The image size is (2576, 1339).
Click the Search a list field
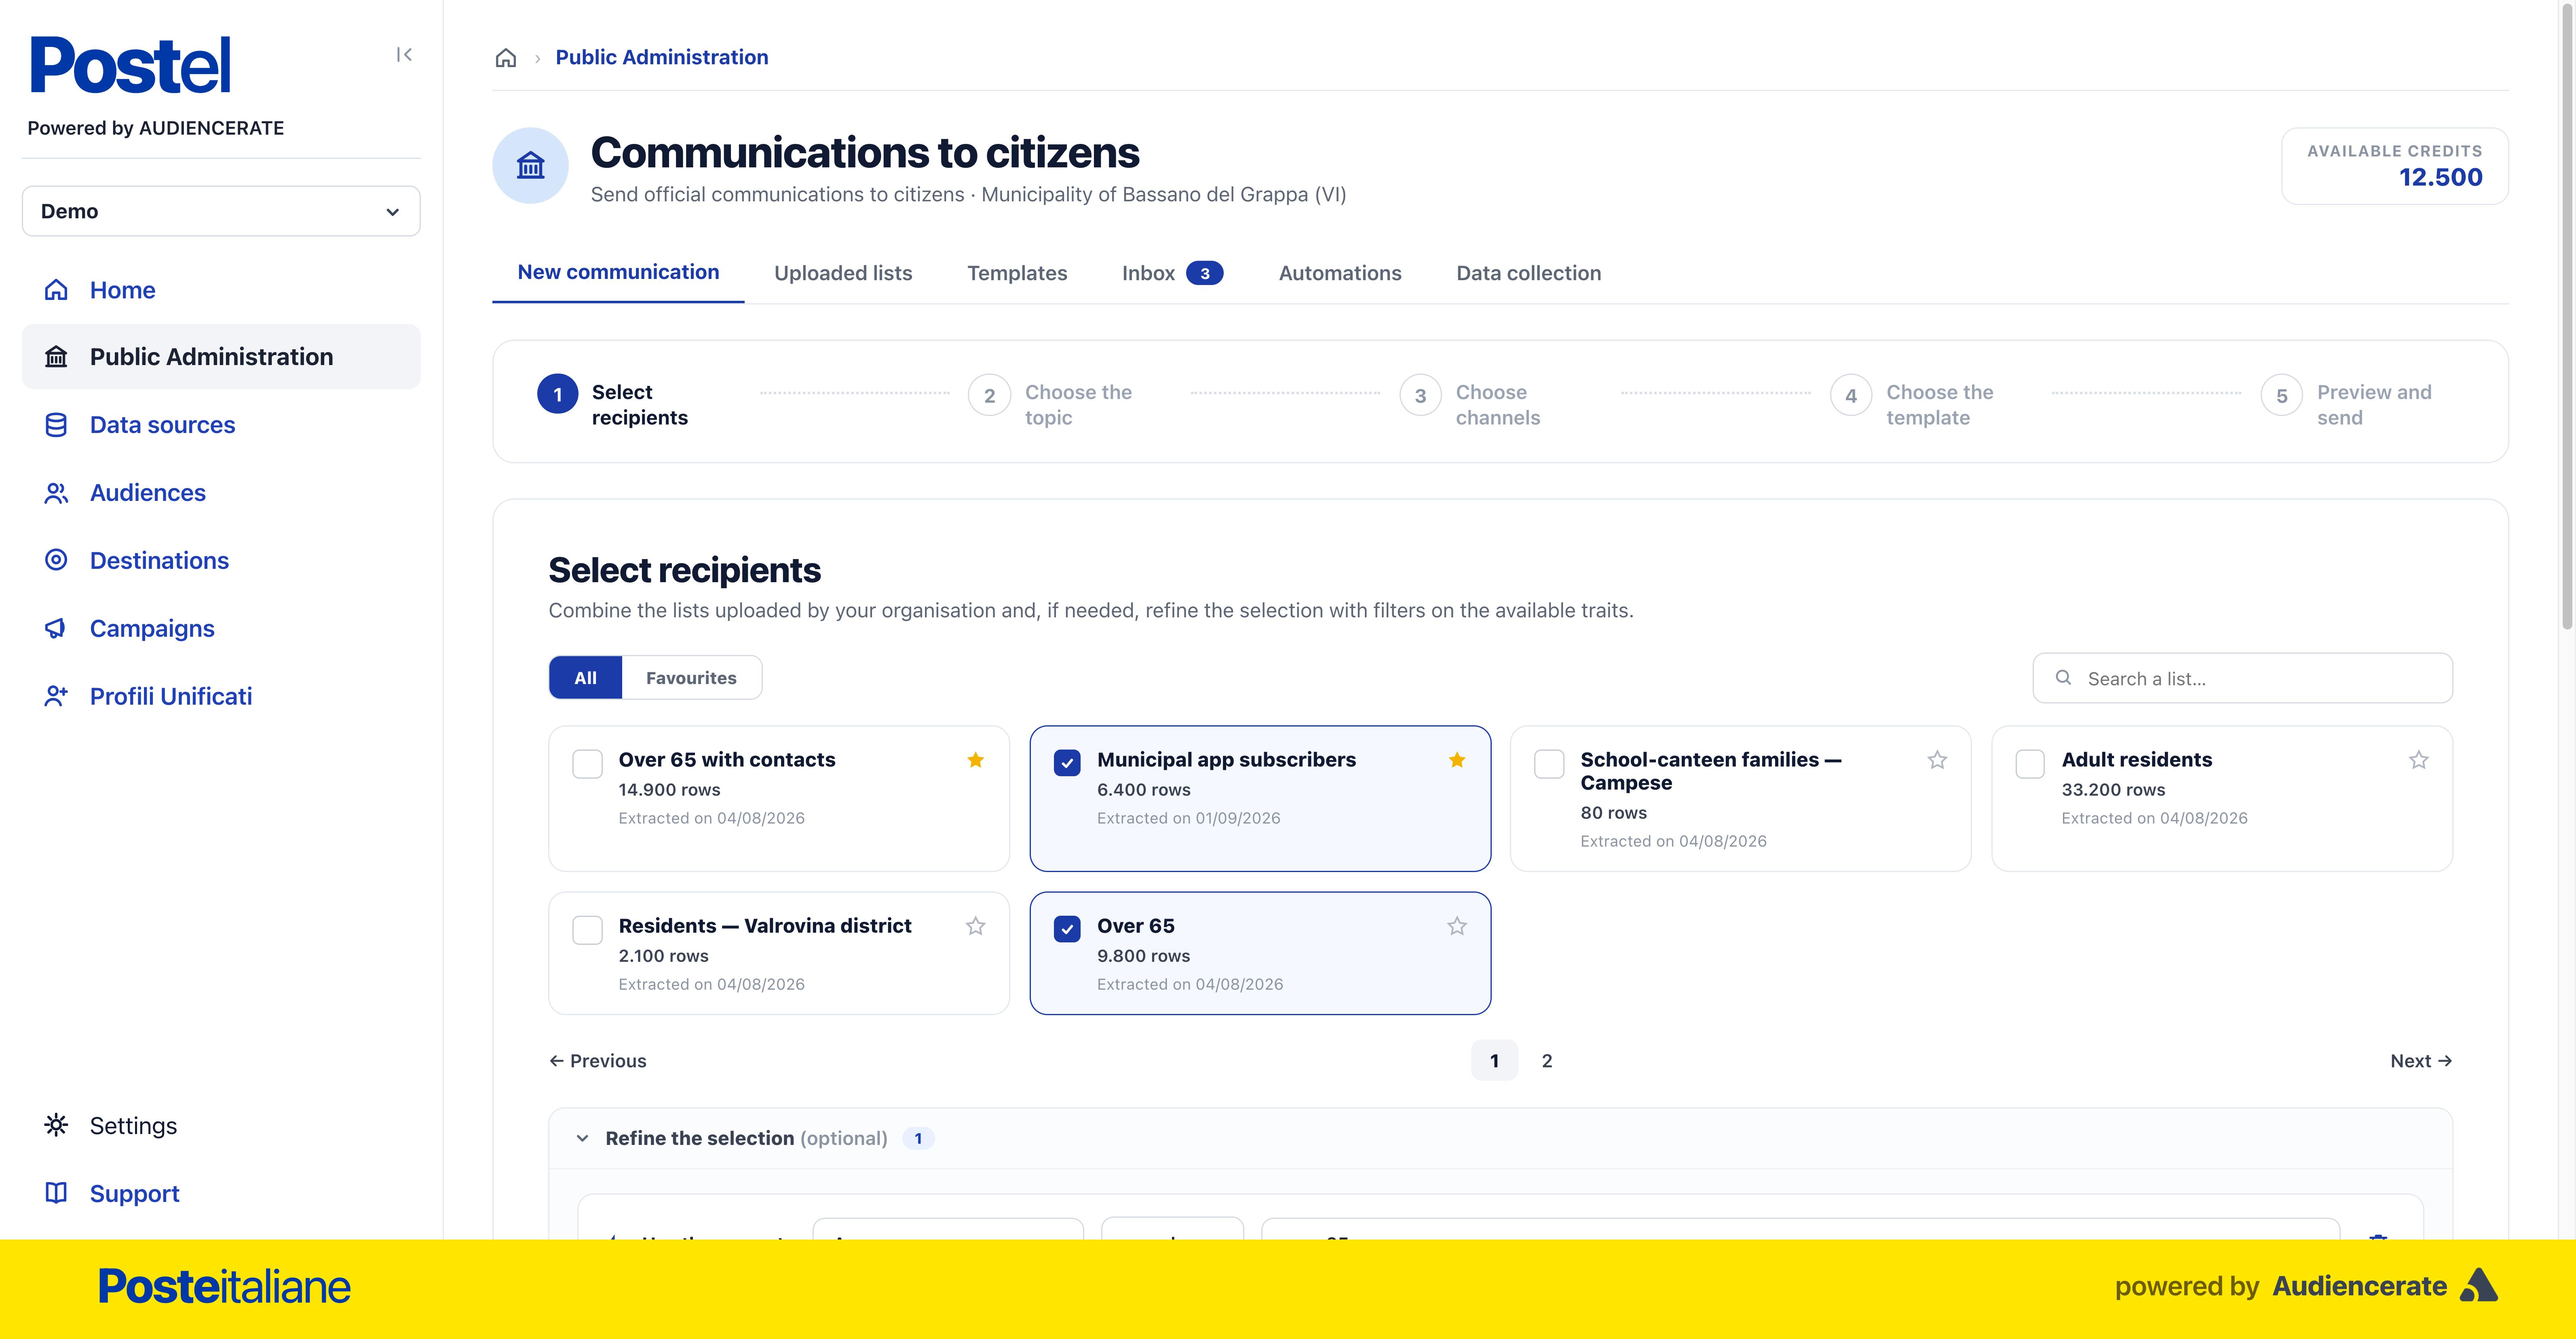2243,679
